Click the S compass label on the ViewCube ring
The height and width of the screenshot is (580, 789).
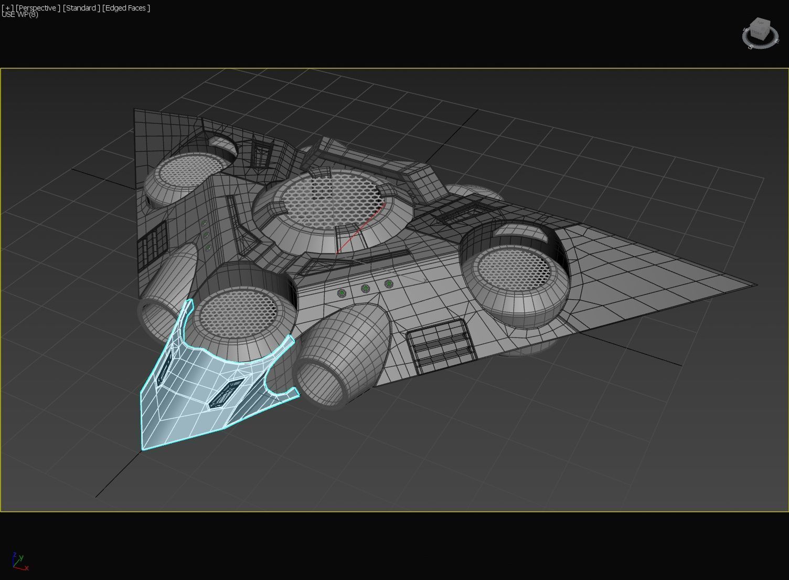point(751,47)
